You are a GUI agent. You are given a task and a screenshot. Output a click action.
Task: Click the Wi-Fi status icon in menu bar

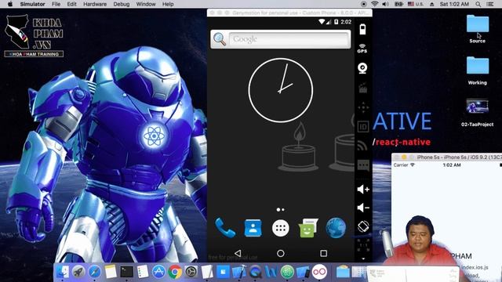click(374, 4)
